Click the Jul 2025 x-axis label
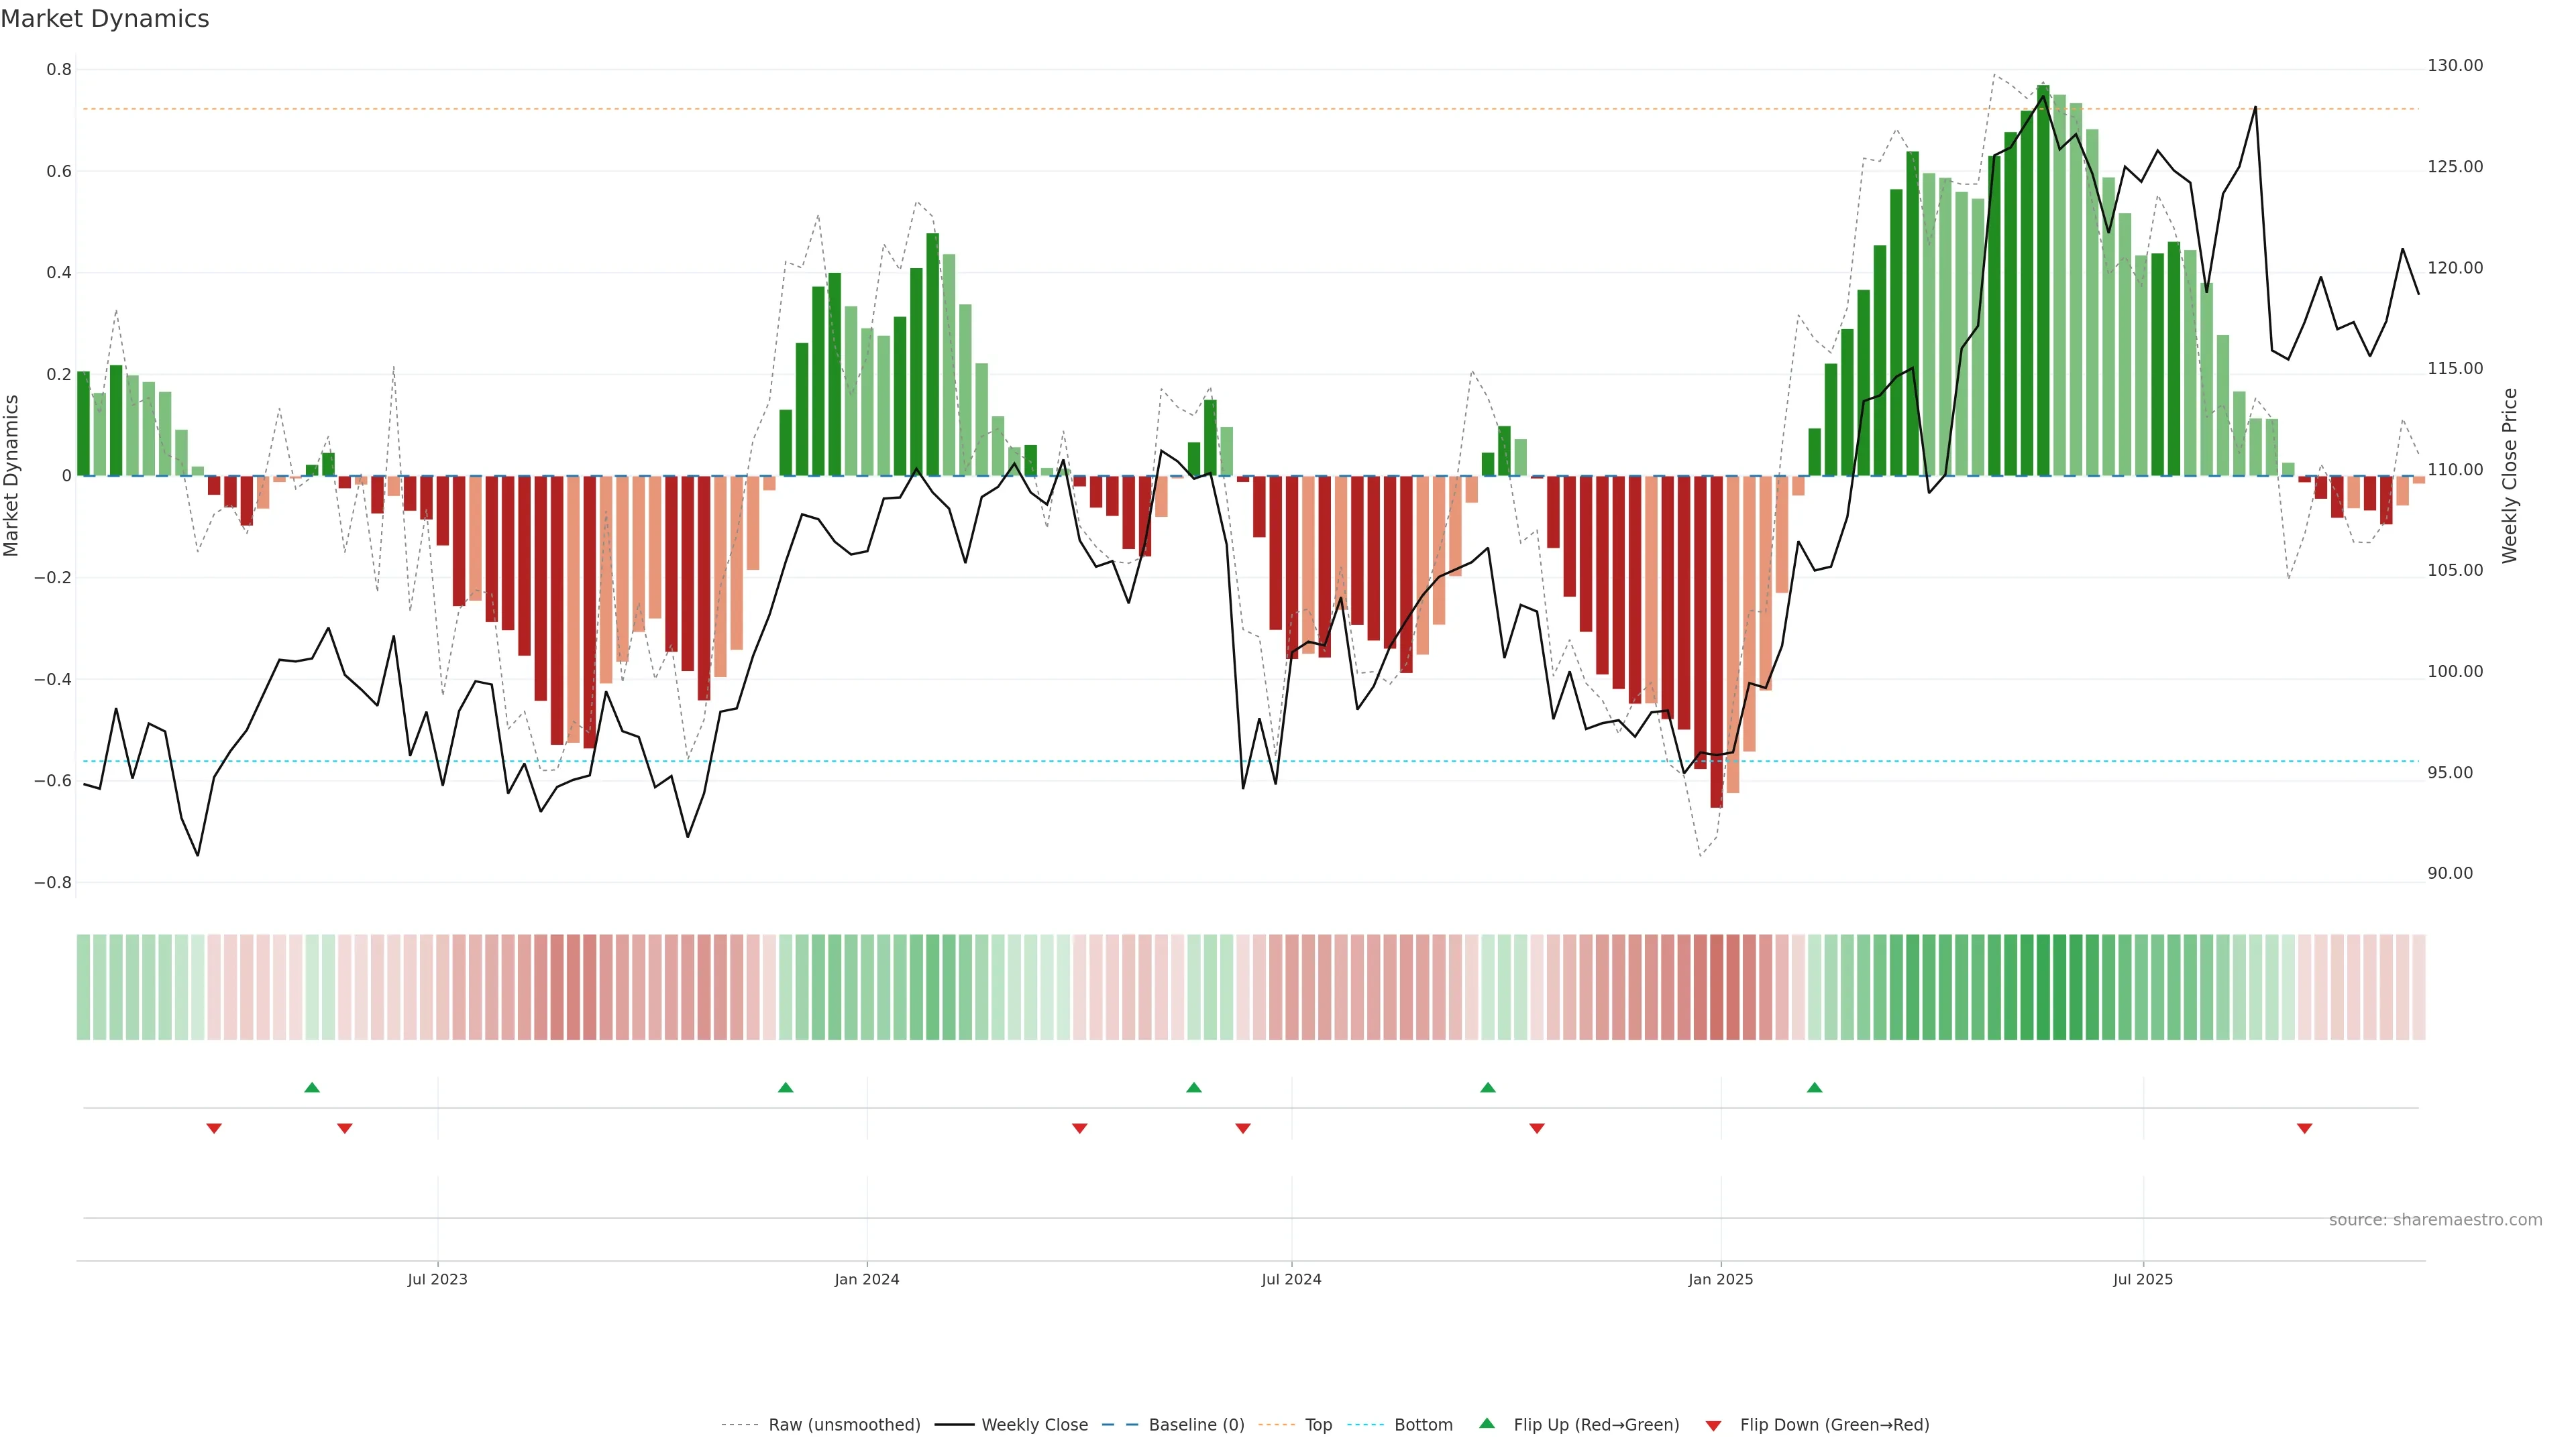 [2143, 1279]
